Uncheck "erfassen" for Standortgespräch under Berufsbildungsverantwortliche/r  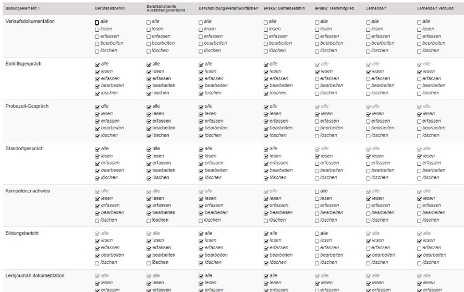pos(201,164)
